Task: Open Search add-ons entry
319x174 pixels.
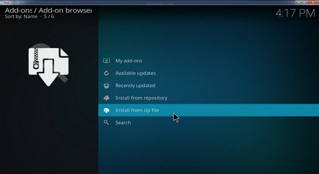Action: [209, 123]
